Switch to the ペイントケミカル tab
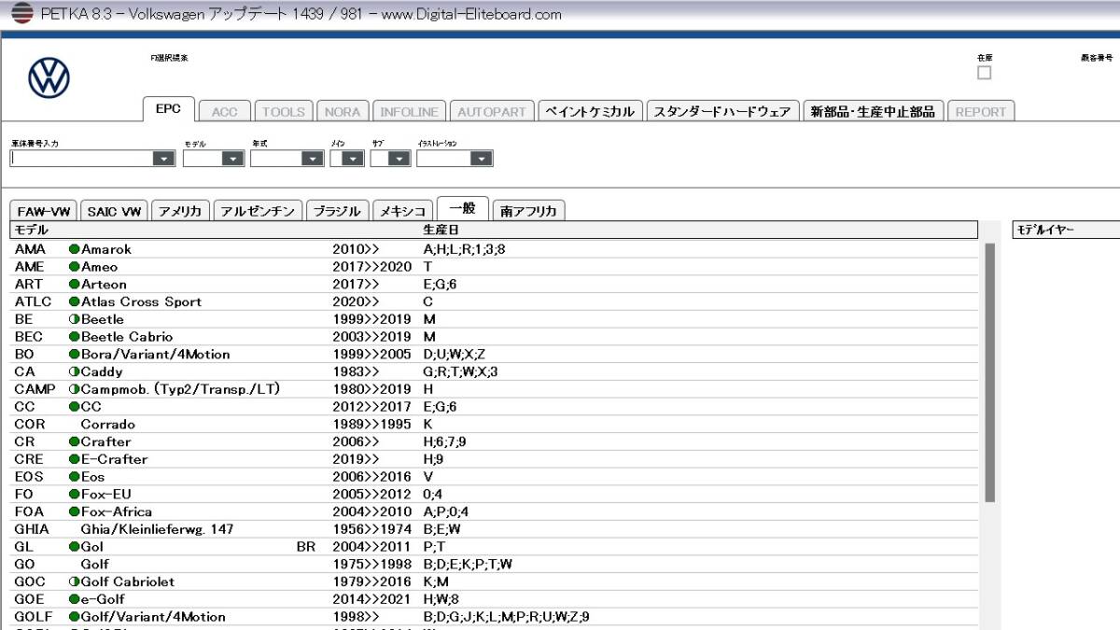The width and height of the screenshot is (1120, 630). 589,111
